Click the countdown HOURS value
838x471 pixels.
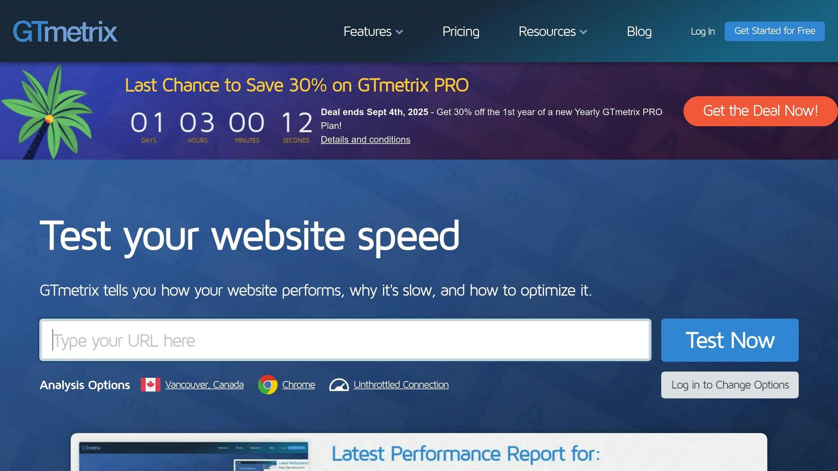click(197, 122)
